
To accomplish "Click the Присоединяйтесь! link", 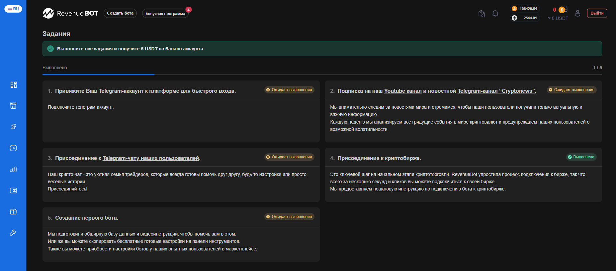I will click(68, 189).
